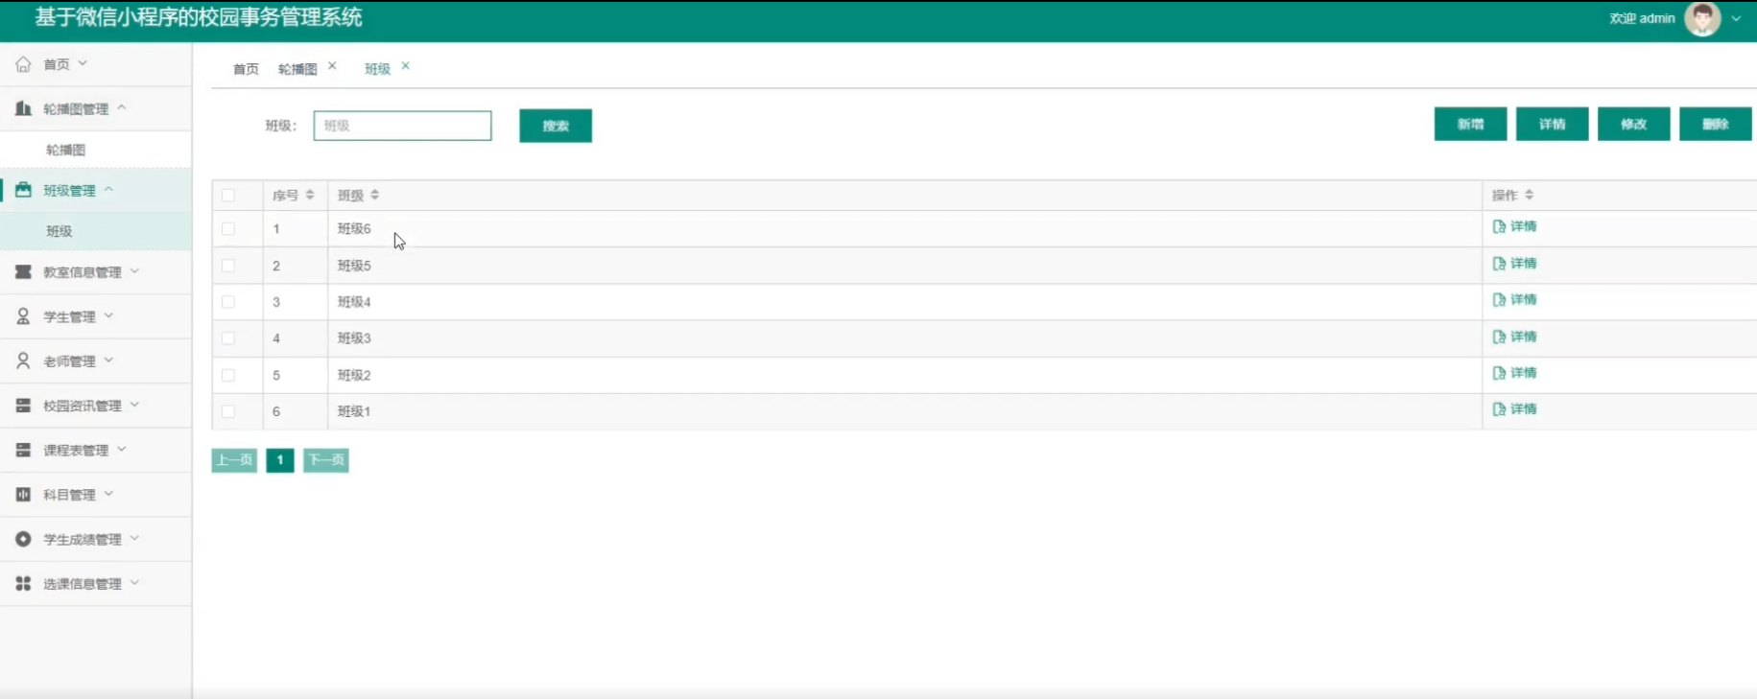Image resolution: width=1757 pixels, height=699 pixels.
Task: Expand the 校园资讯管理 menu
Action: [x=134, y=405]
